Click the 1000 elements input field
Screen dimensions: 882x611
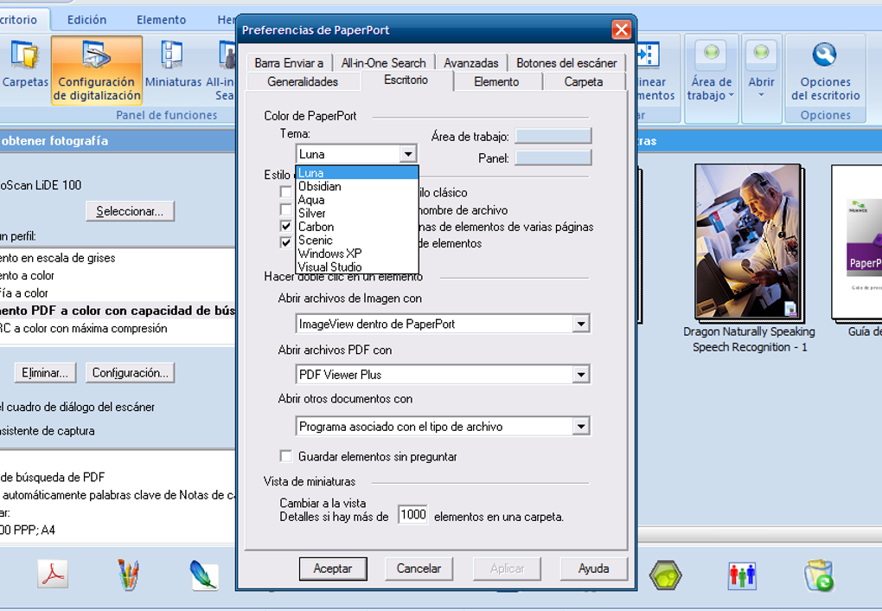[x=412, y=515]
